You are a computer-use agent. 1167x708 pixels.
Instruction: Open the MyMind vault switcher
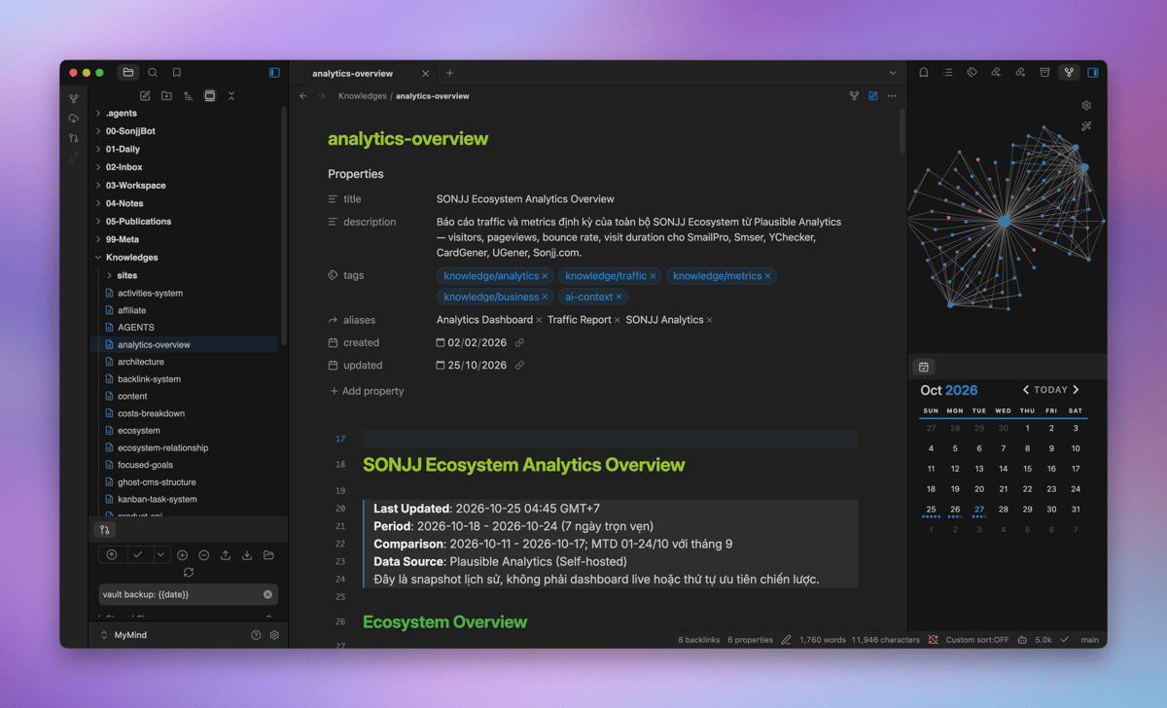click(124, 635)
